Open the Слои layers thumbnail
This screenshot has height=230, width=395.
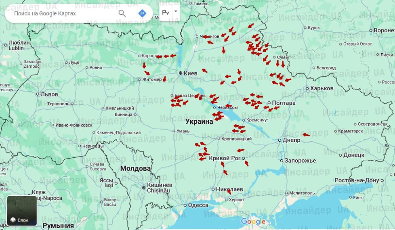[x=22, y=211]
